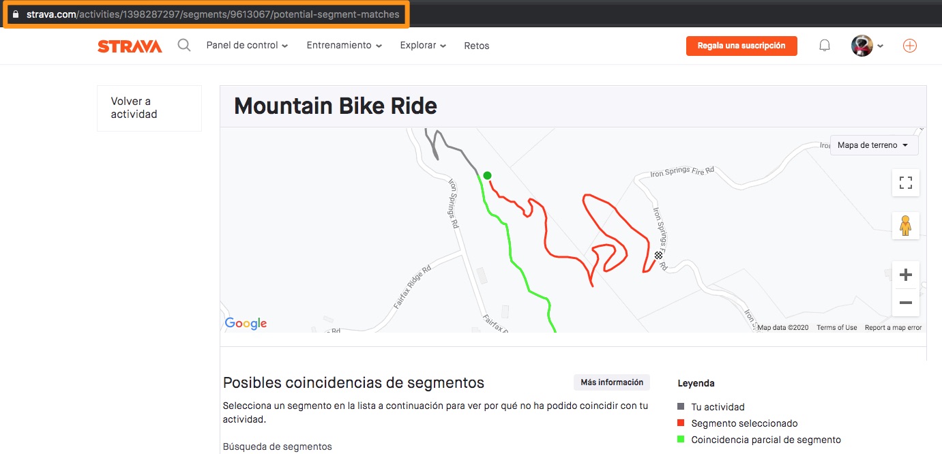Viewport: 942px width, 454px height.
Task: Click green Coincidencia parcial de segmento swatch
Action: [681, 439]
